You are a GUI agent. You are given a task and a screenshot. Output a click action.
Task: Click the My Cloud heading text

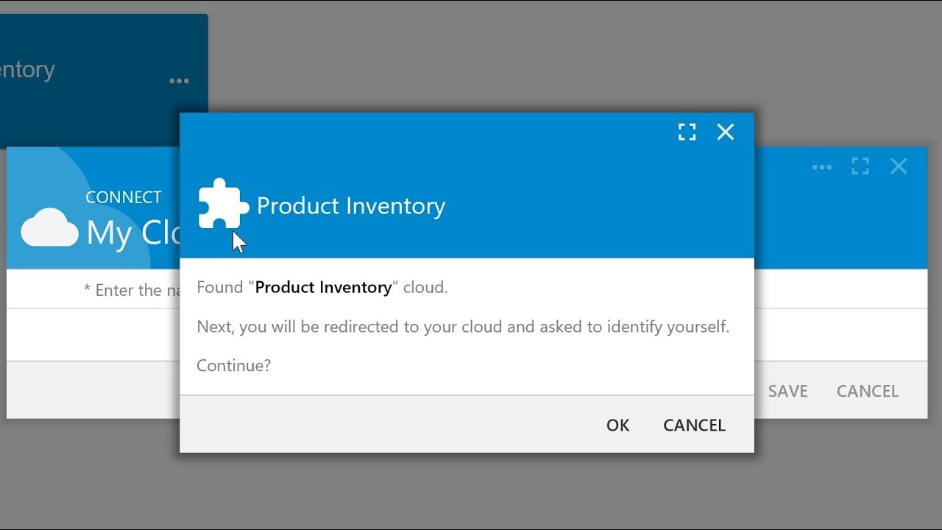click(132, 233)
